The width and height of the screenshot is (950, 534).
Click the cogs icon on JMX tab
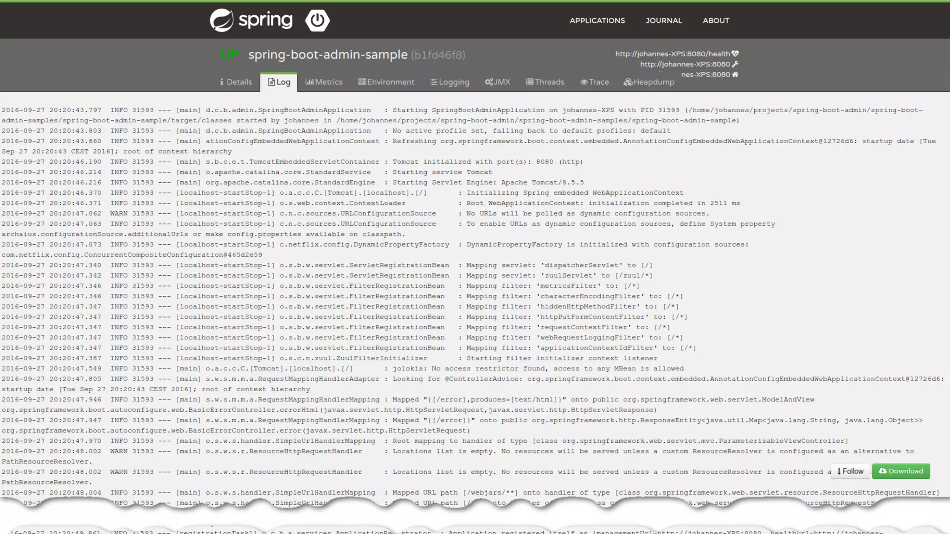(489, 82)
